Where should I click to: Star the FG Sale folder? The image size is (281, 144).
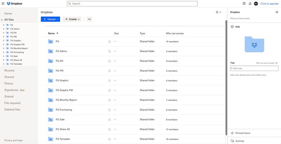[x=110, y=119]
